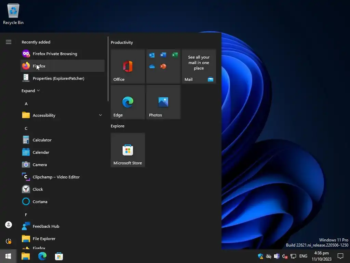Open Word in the Office folder tile
The image size is (350, 263).
tap(163, 55)
